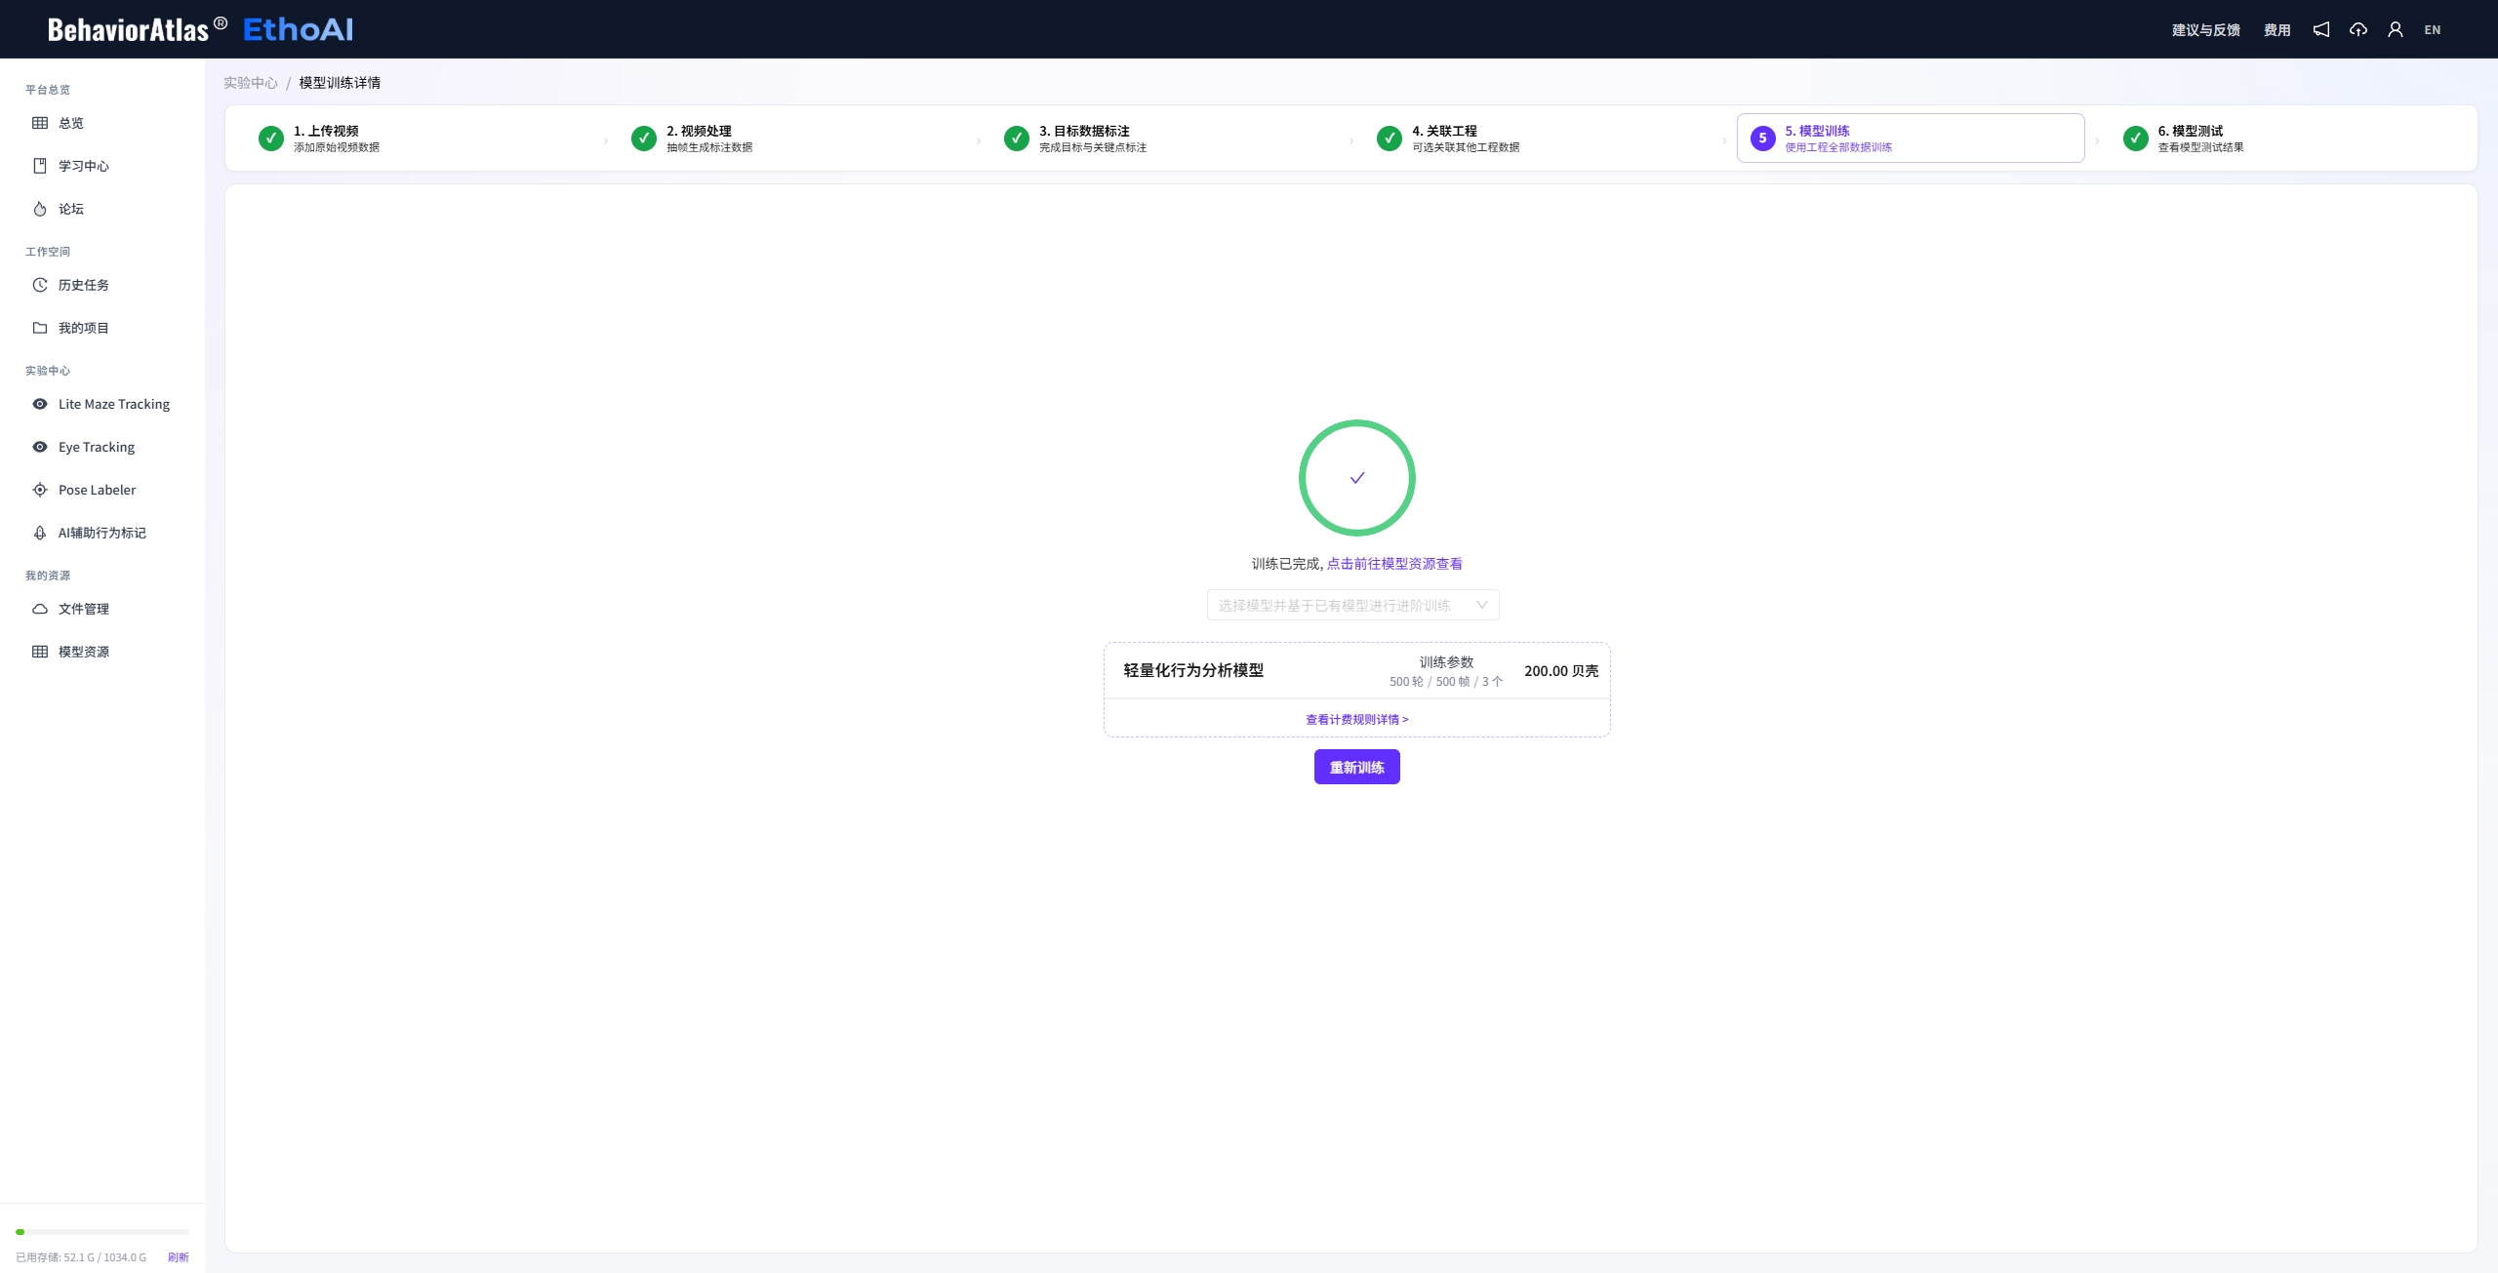Image resolution: width=2498 pixels, height=1273 pixels.
Task: Click the Eye Tracking eye icon
Action: (x=40, y=447)
